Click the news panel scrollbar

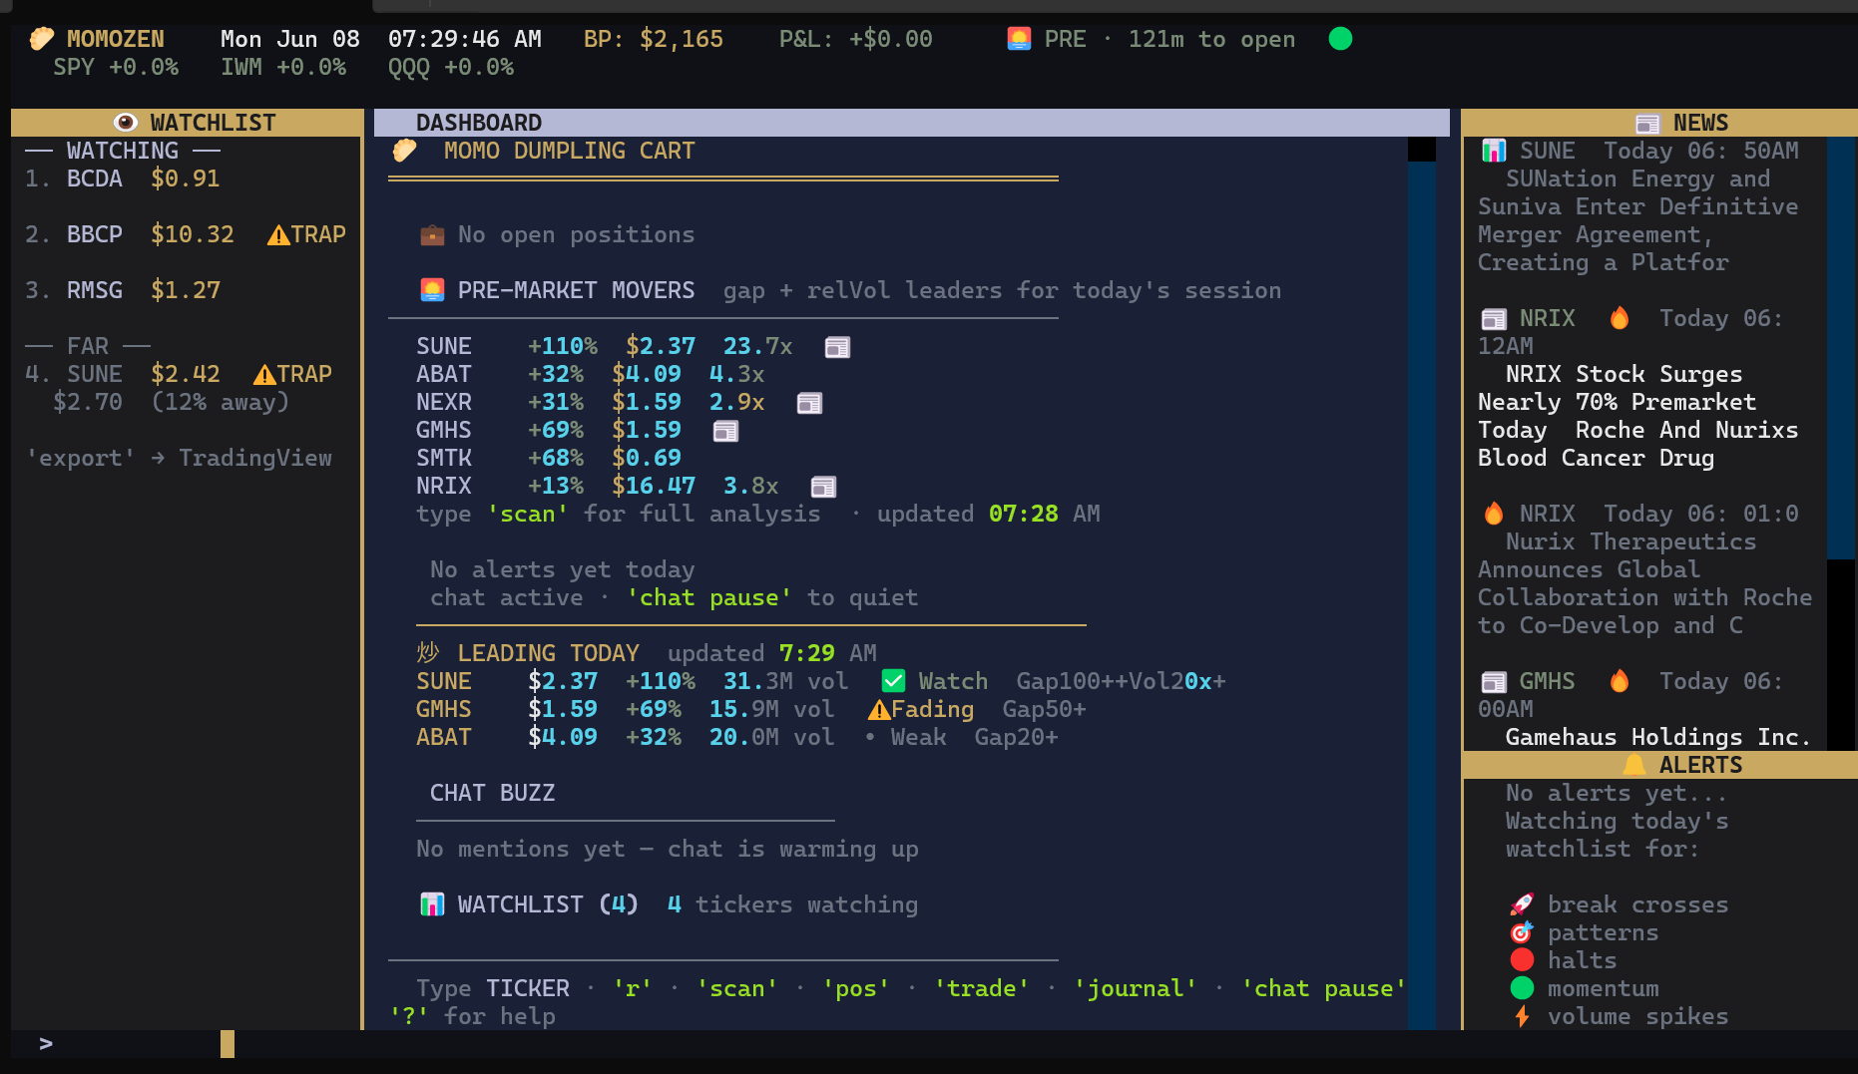(x=1841, y=349)
